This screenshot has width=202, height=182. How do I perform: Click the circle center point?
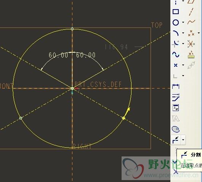point(72,89)
